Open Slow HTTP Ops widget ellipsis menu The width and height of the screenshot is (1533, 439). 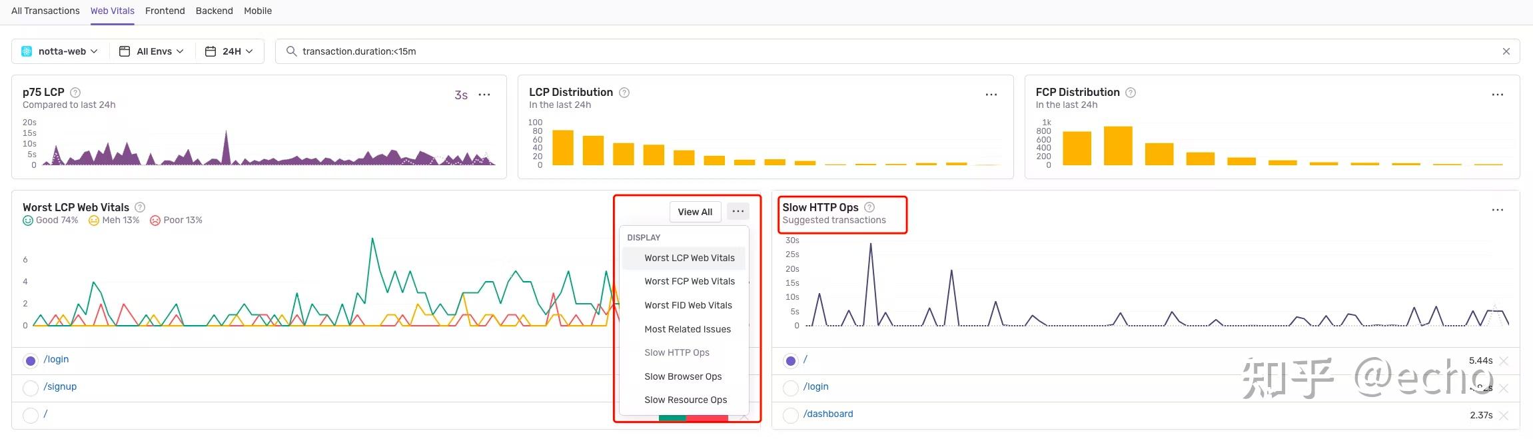click(1498, 210)
